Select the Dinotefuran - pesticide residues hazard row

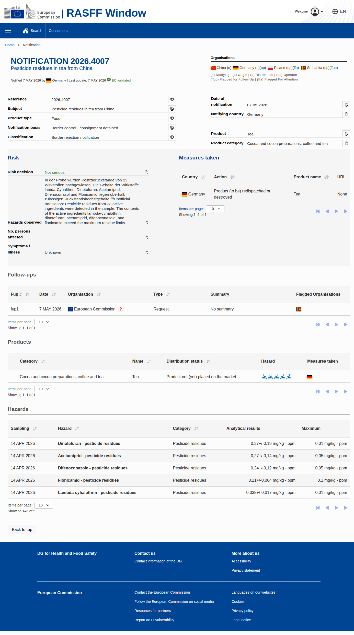(179, 444)
